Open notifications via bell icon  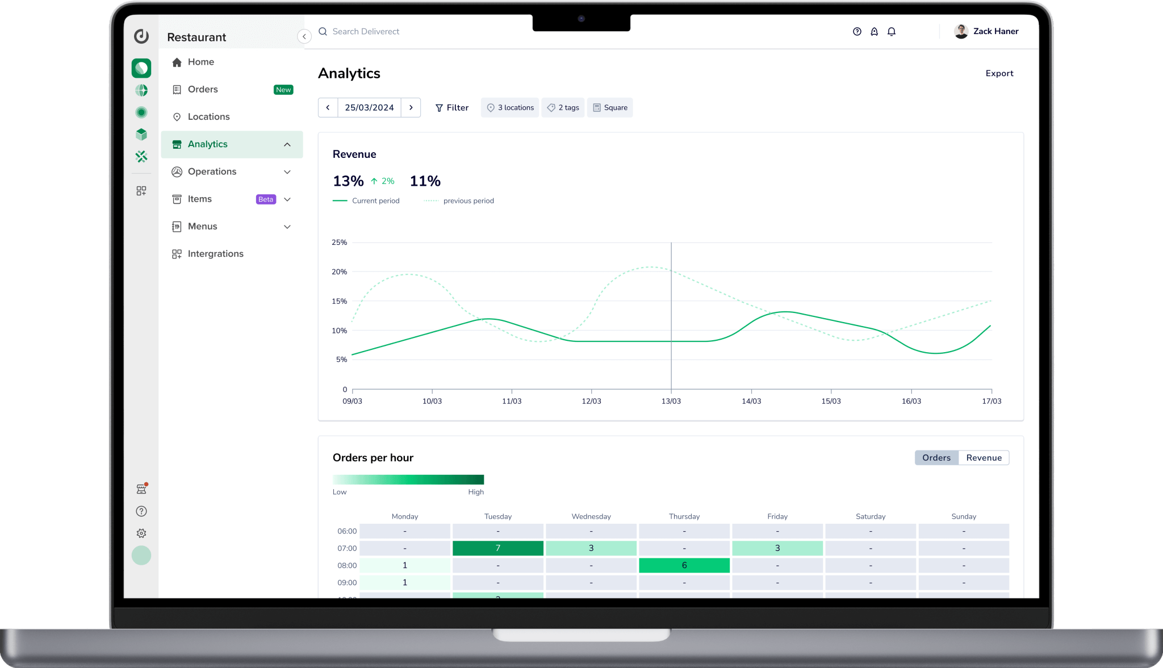[x=891, y=31]
